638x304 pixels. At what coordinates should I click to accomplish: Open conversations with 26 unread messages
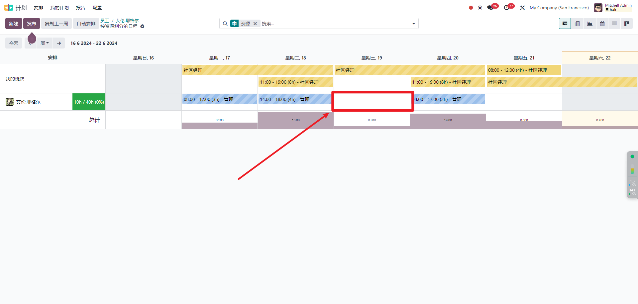tap(490, 8)
